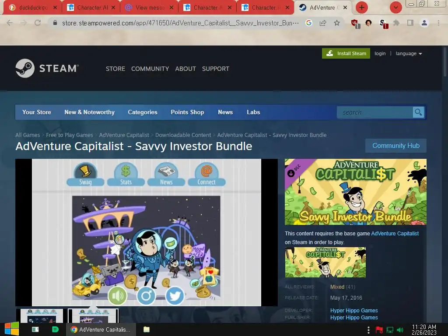The width and height of the screenshot is (448, 336).
Task: Open the Windows Start button
Action: (12, 329)
